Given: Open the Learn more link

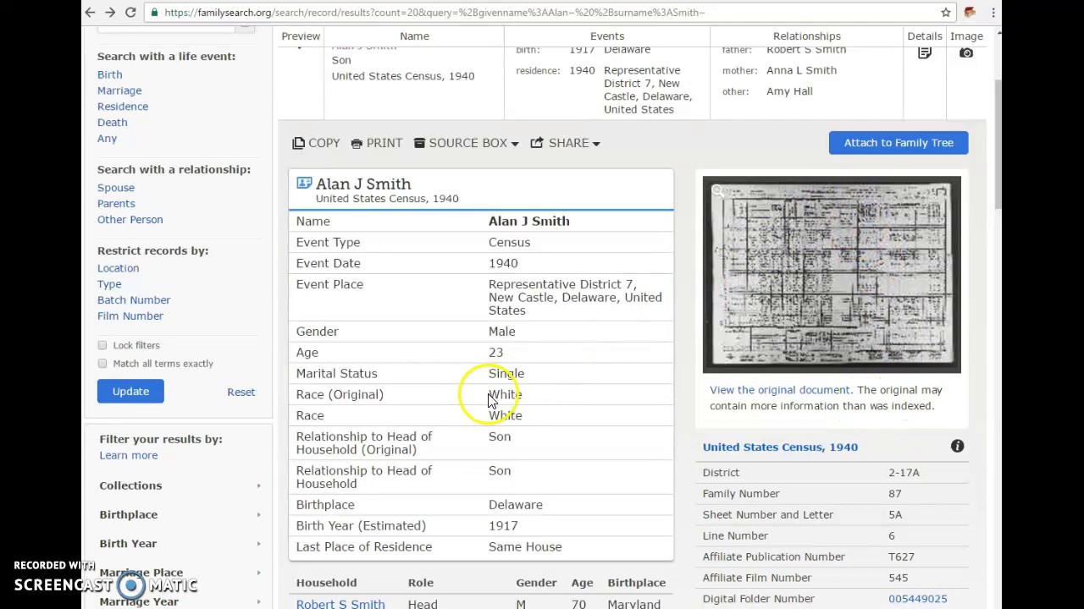Looking at the screenshot, I should coord(129,455).
